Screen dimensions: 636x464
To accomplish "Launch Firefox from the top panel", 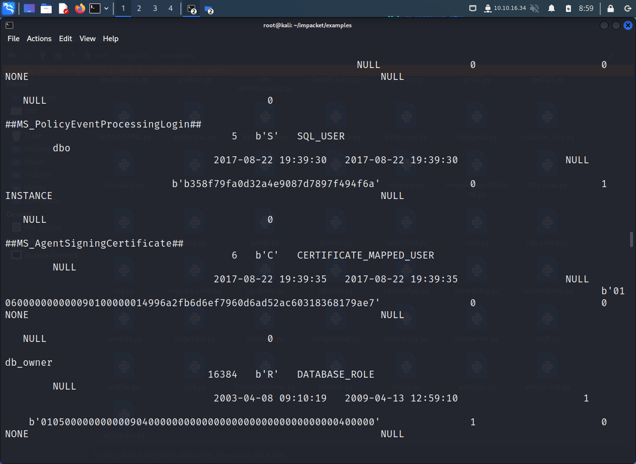I will 80,8.
